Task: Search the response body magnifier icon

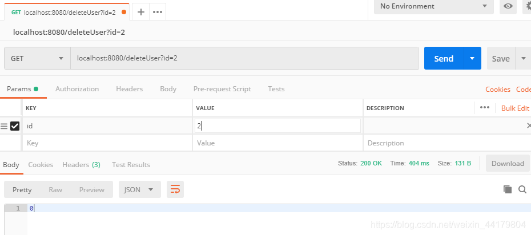Action: 522,189
